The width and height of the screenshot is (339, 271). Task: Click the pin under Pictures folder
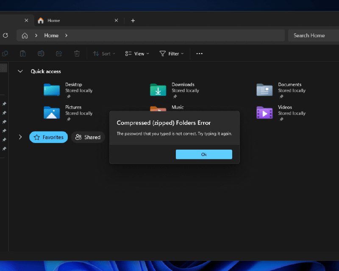pos(69,119)
